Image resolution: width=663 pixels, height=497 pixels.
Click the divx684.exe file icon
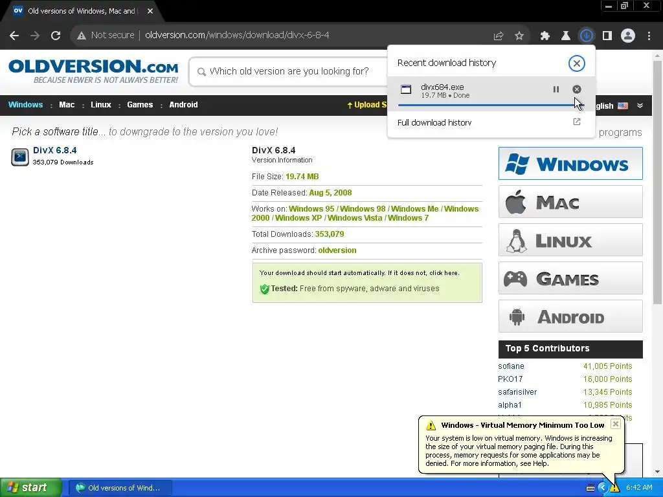point(406,89)
